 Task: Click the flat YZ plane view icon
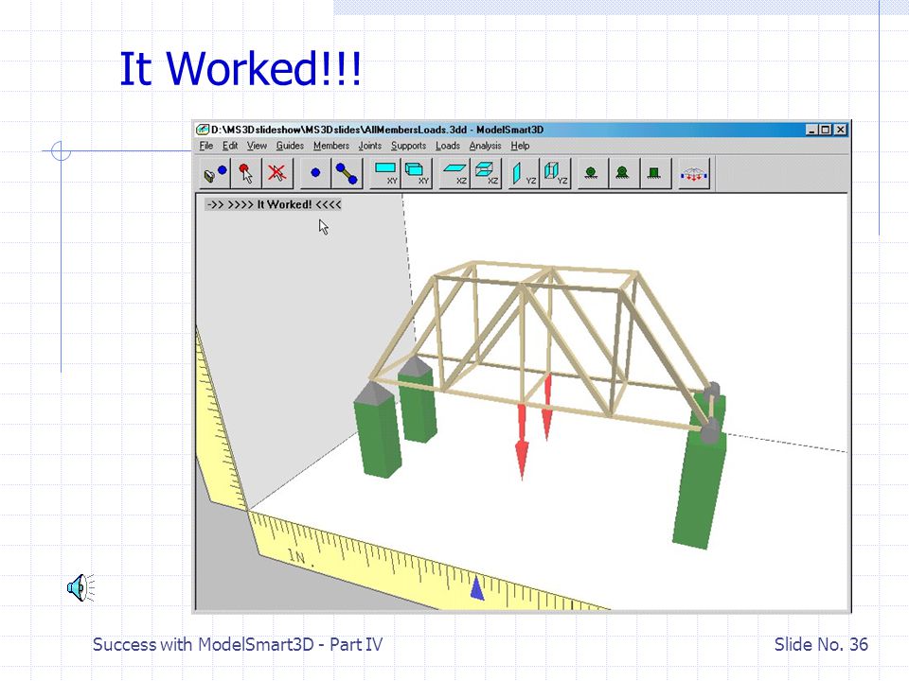pyautogui.click(x=524, y=172)
